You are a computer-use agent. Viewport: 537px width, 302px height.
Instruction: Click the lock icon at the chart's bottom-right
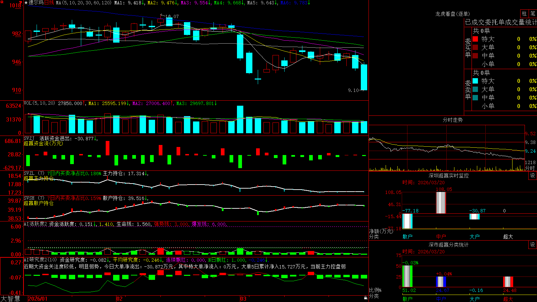click(x=366, y=298)
